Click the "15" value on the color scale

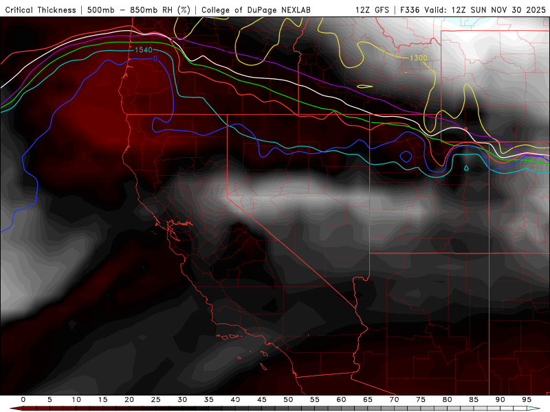click(x=102, y=400)
